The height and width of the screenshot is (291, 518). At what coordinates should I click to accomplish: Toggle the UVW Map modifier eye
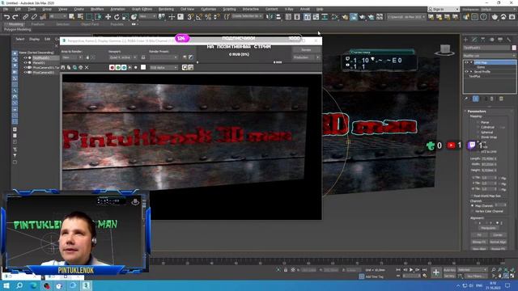pyautogui.click(x=466, y=62)
